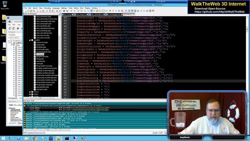This screenshot has height=141, width=250.
Task: Open class_wtwuploads.php in the workspace tree
Action: 44,33
